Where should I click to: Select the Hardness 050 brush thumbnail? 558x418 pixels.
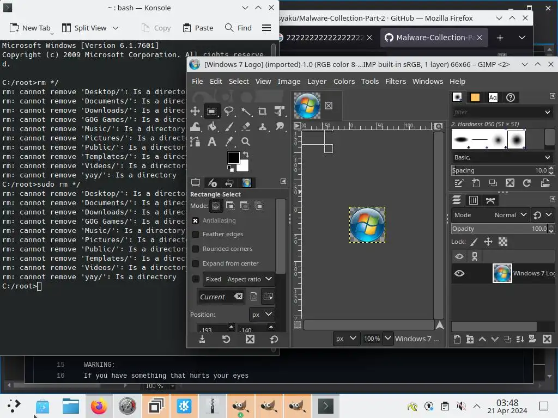point(516,140)
